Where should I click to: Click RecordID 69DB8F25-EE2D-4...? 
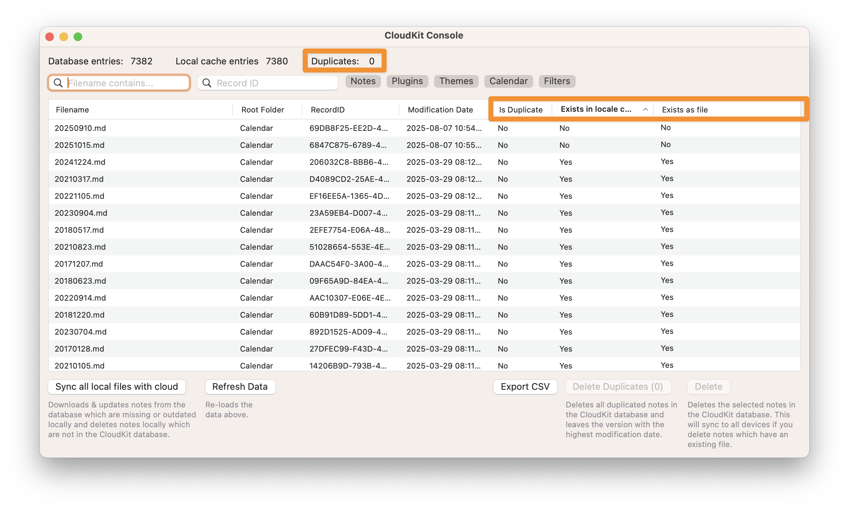coord(348,128)
